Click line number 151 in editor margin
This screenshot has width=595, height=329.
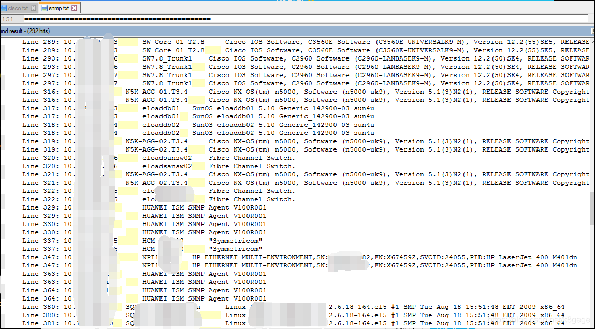coord(8,19)
